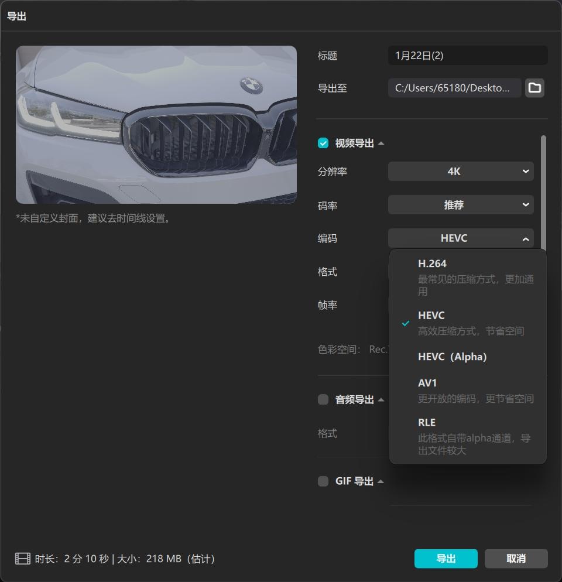Enable the 音频导出 checkbox
Image resolution: width=562 pixels, height=582 pixels.
323,399
